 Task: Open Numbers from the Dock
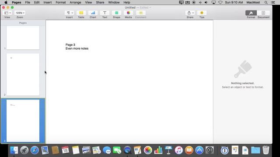pos(158,150)
